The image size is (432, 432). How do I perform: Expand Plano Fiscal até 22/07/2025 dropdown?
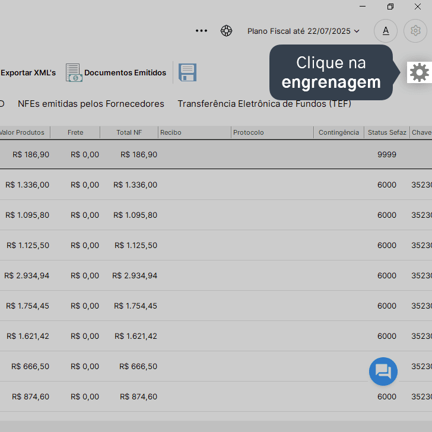pos(303,31)
